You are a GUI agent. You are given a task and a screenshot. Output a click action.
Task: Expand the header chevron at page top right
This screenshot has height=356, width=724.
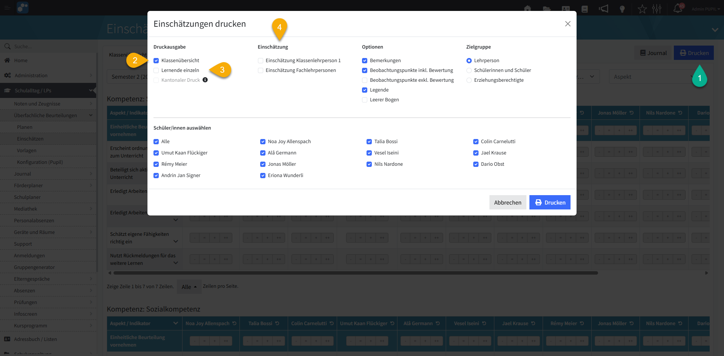point(715,29)
